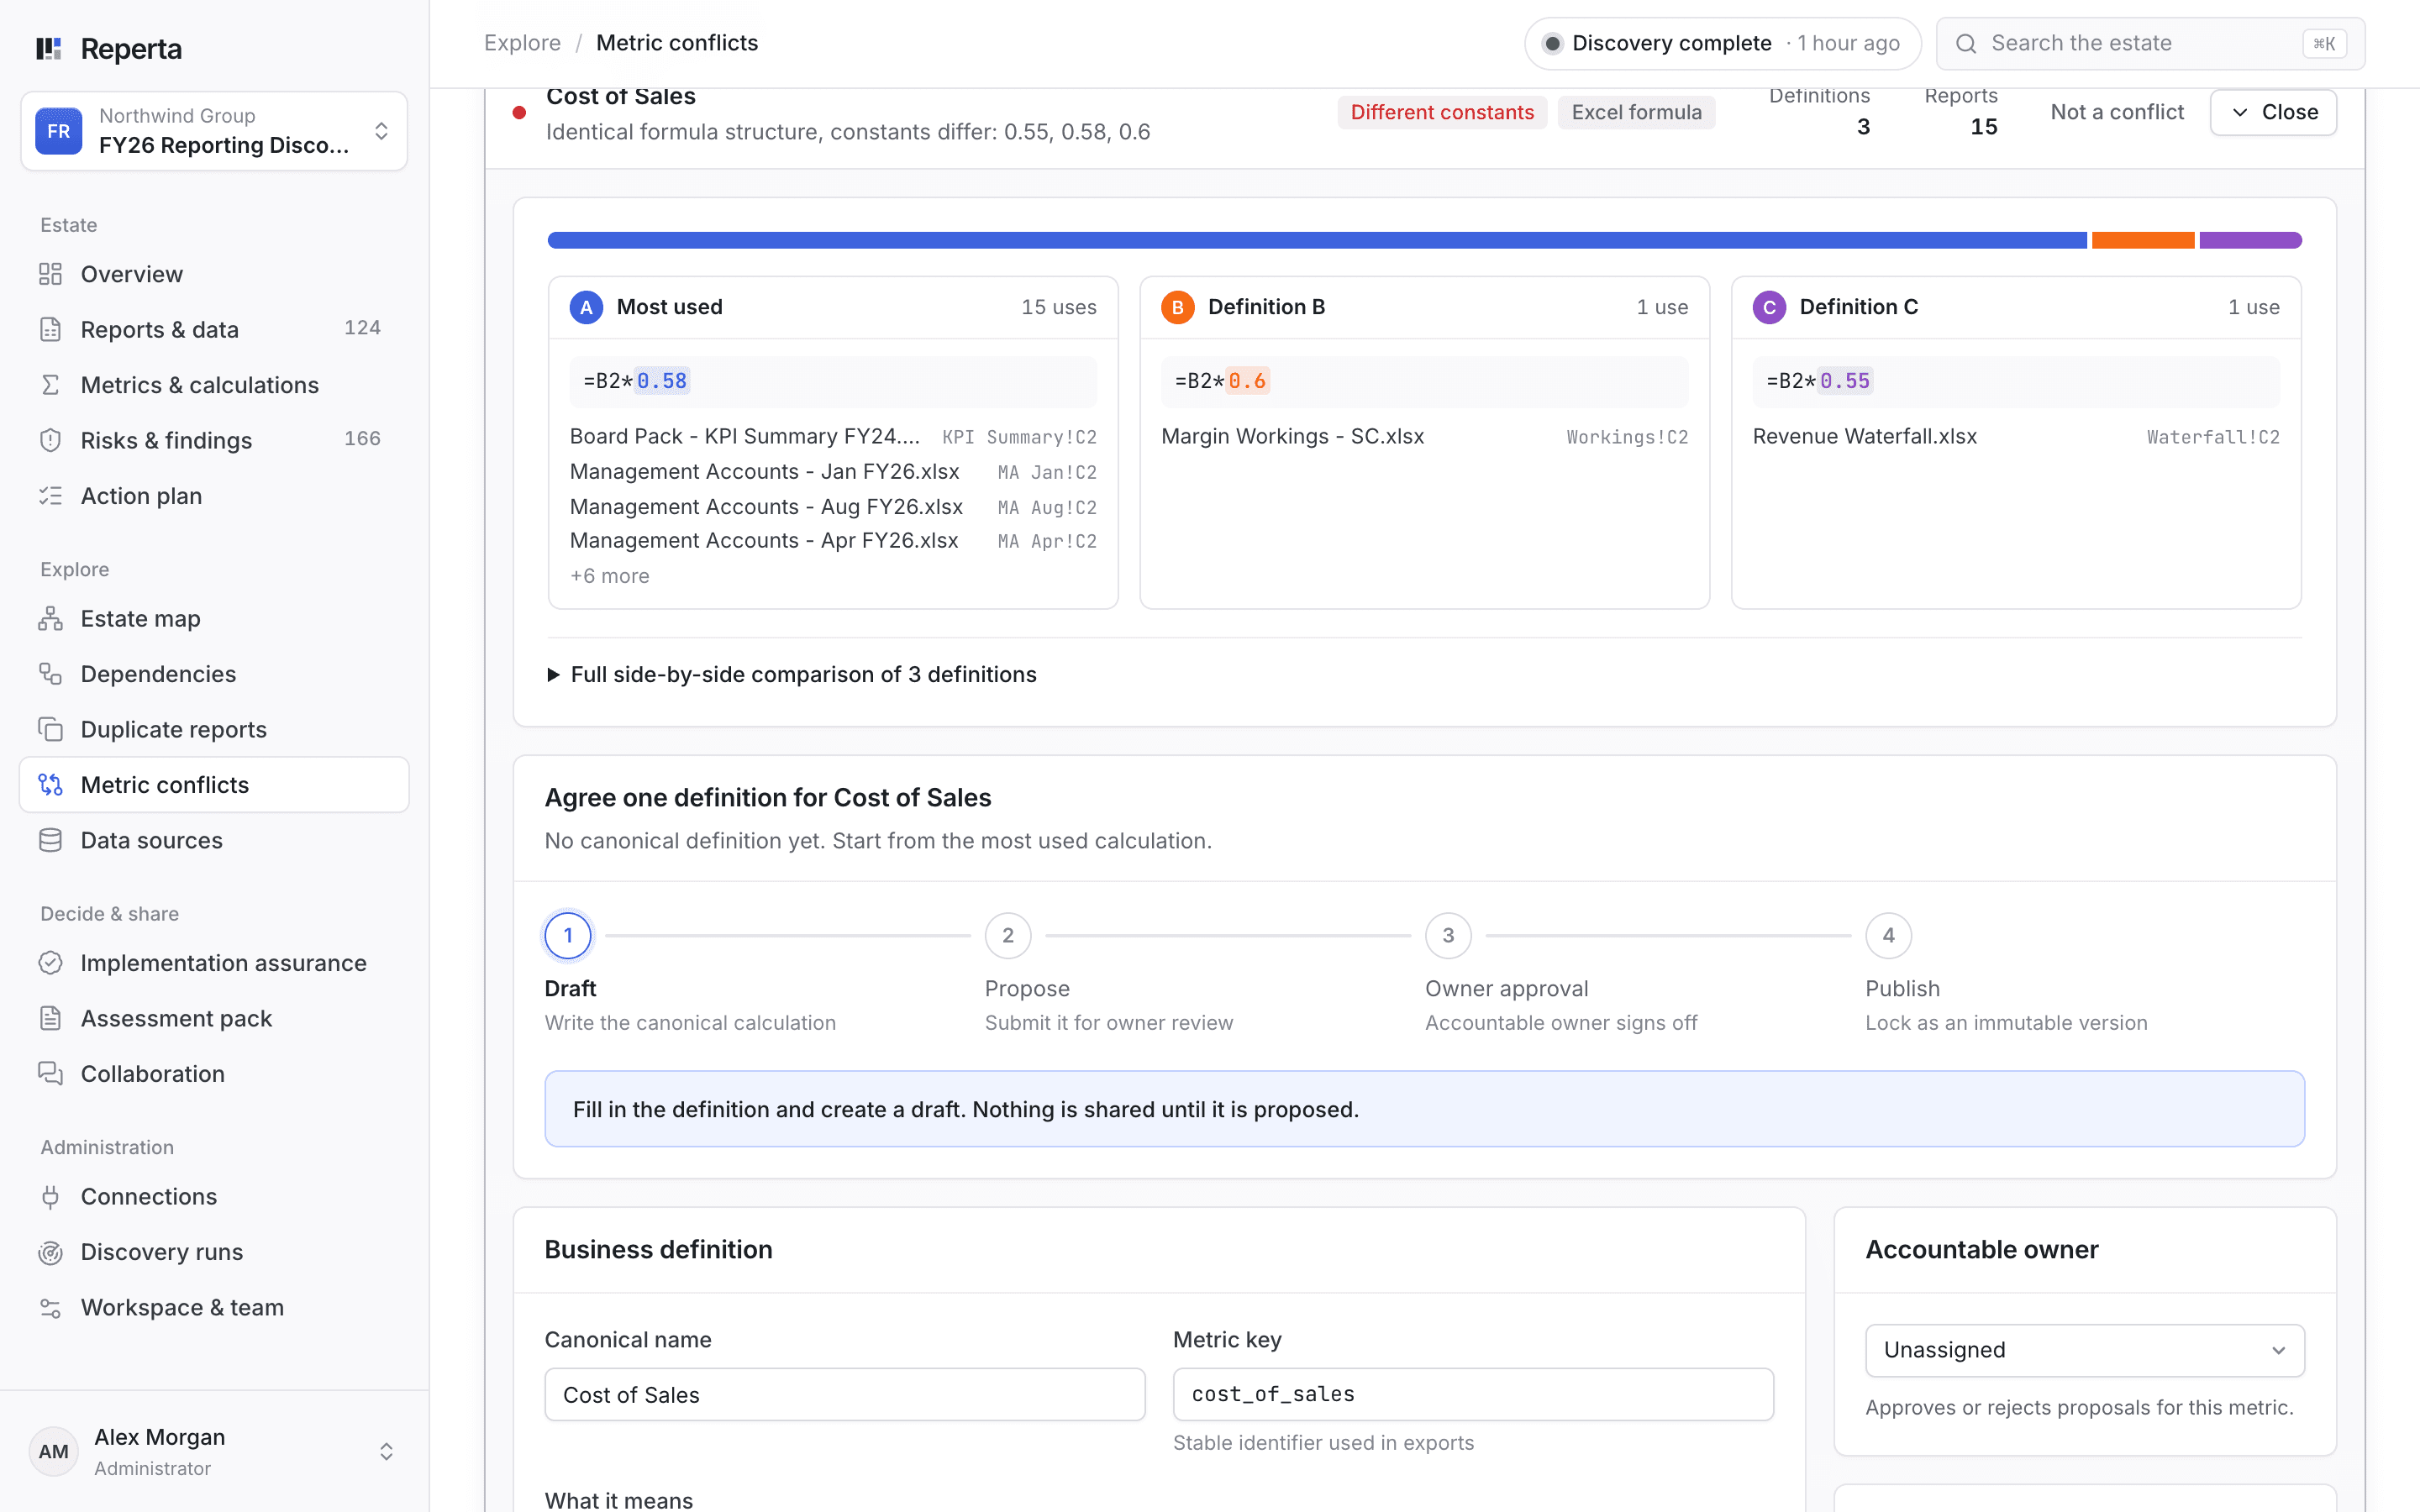Click the Connections plug icon
The width and height of the screenshot is (2420, 1512).
tap(50, 1197)
